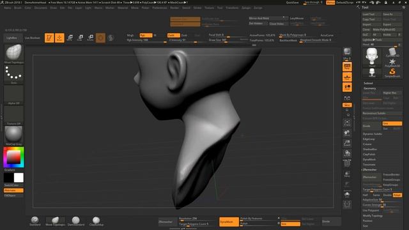This screenshot has height=230, width=409.
Task: Select the DamStandard brush at bottom shelf
Action: 76,221
